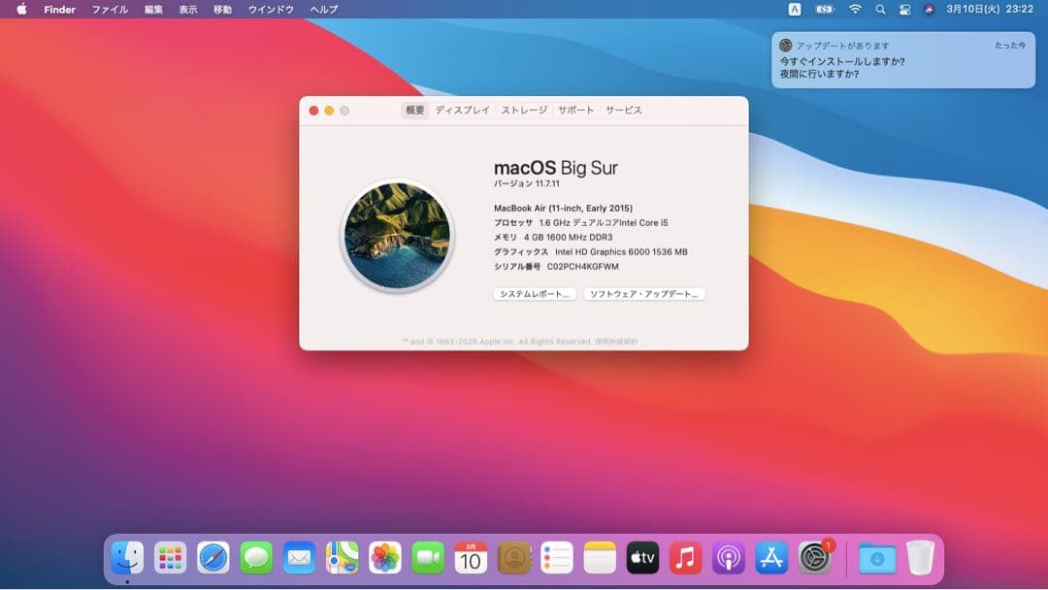Open Safari from the Dock

214,558
